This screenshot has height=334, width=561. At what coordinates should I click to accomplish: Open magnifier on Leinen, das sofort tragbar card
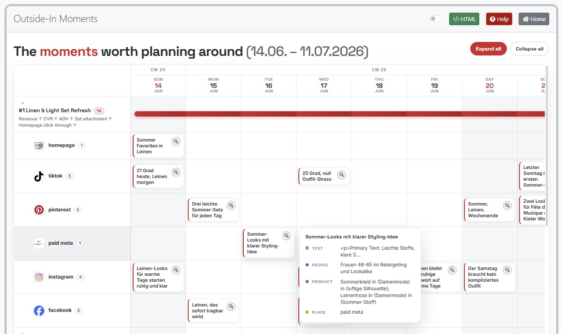(x=231, y=307)
